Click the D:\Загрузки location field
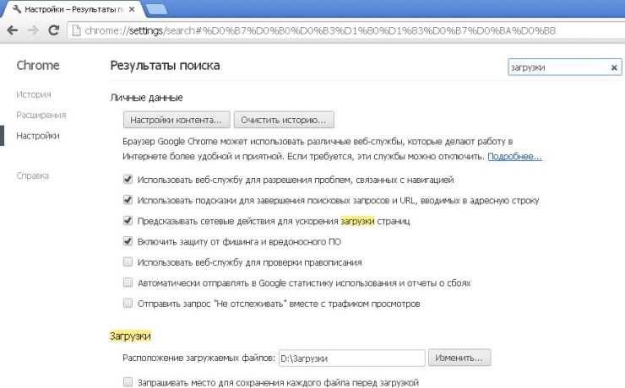 click(x=352, y=358)
